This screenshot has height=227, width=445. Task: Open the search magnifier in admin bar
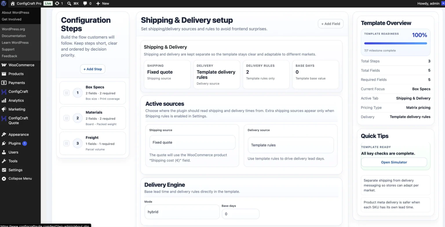[x=69, y=3]
